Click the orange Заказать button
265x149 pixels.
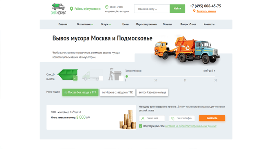click(x=212, y=118)
